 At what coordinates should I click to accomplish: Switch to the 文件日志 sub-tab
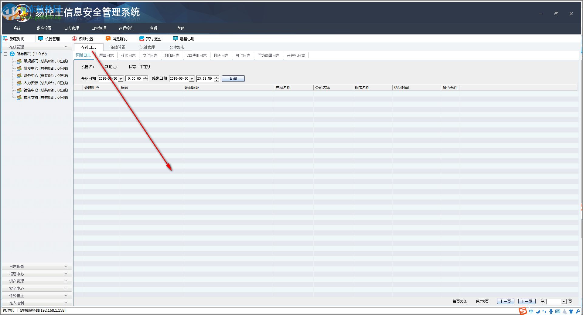(x=150, y=55)
